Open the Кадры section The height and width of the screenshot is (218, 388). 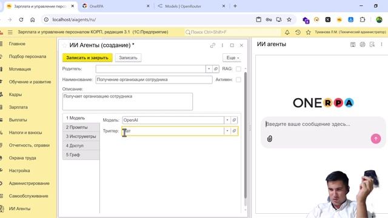[x=15, y=94]
